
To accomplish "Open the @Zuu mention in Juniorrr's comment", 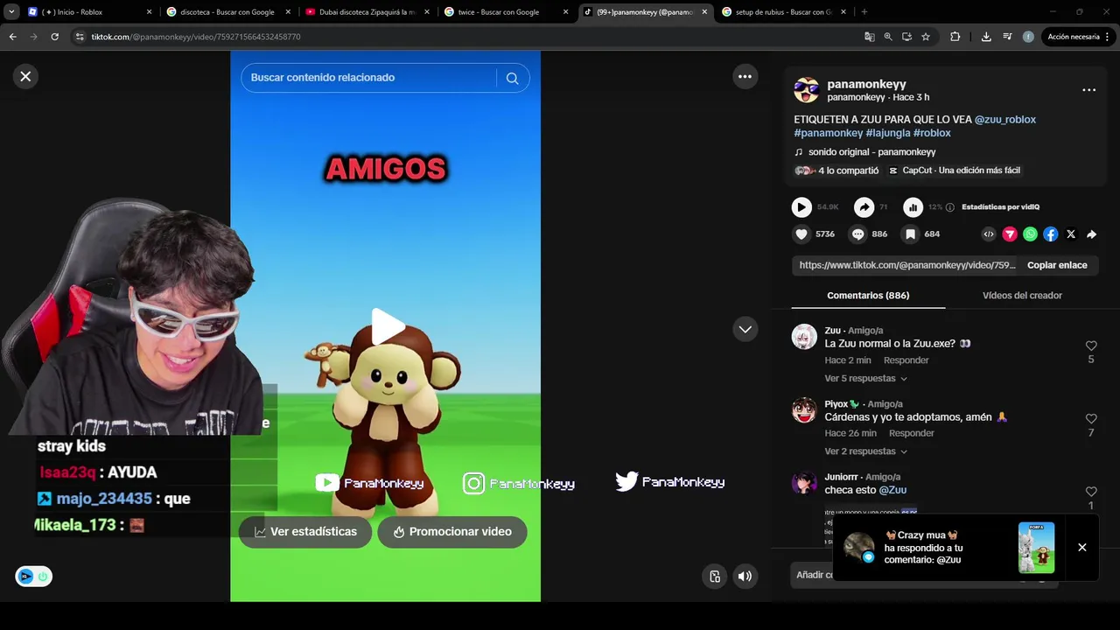I will click(892, 490).
